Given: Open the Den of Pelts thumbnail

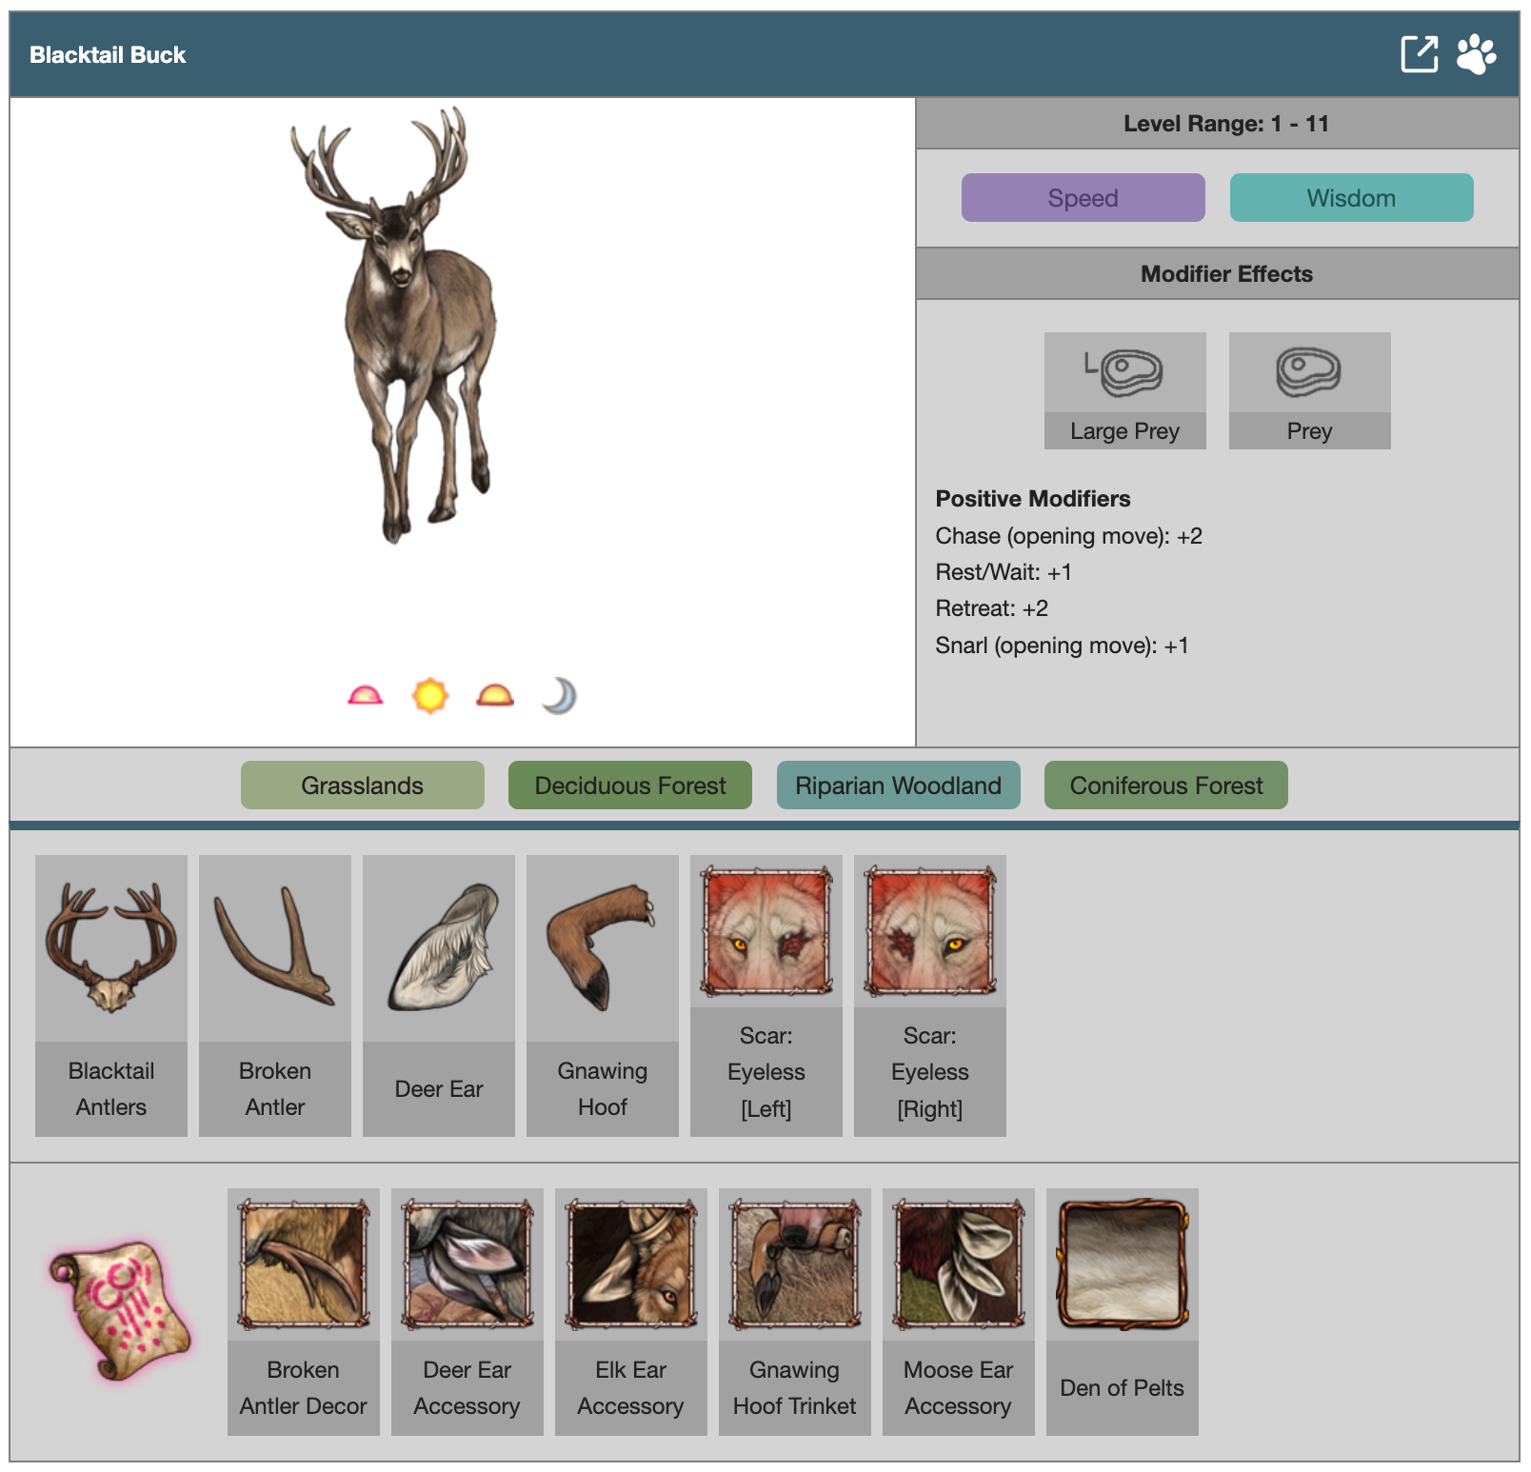Looking at the screenshot, I should (1123, 1264).
